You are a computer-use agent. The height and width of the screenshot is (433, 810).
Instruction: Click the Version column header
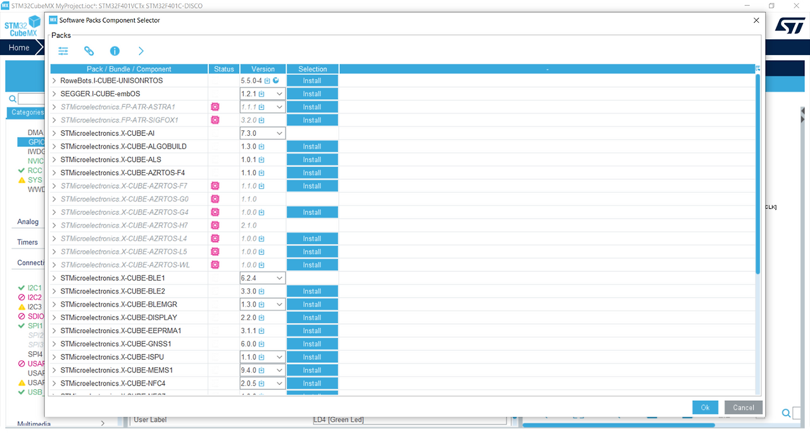point(263,69)
